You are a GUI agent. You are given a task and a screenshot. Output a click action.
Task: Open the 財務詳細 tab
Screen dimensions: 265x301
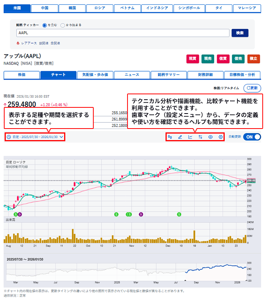click(x=205, y=75)
